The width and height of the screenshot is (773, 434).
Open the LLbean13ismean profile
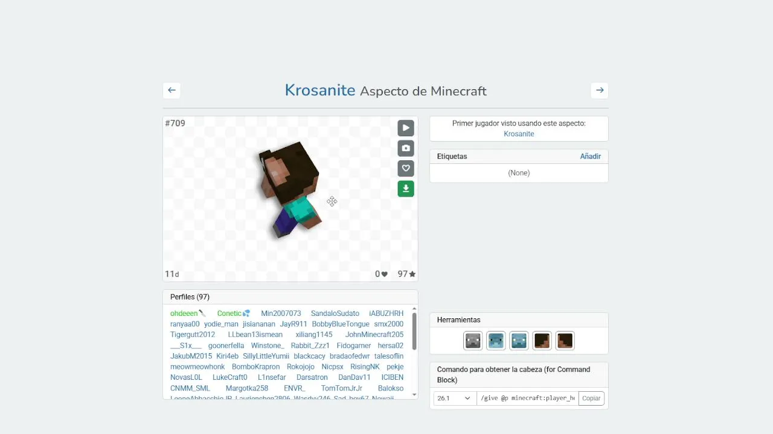(255, 335)
